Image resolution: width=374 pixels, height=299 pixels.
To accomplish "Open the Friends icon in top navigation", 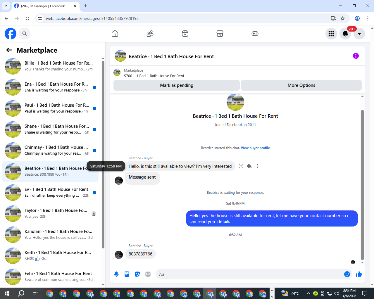I will tap(150, 34).
